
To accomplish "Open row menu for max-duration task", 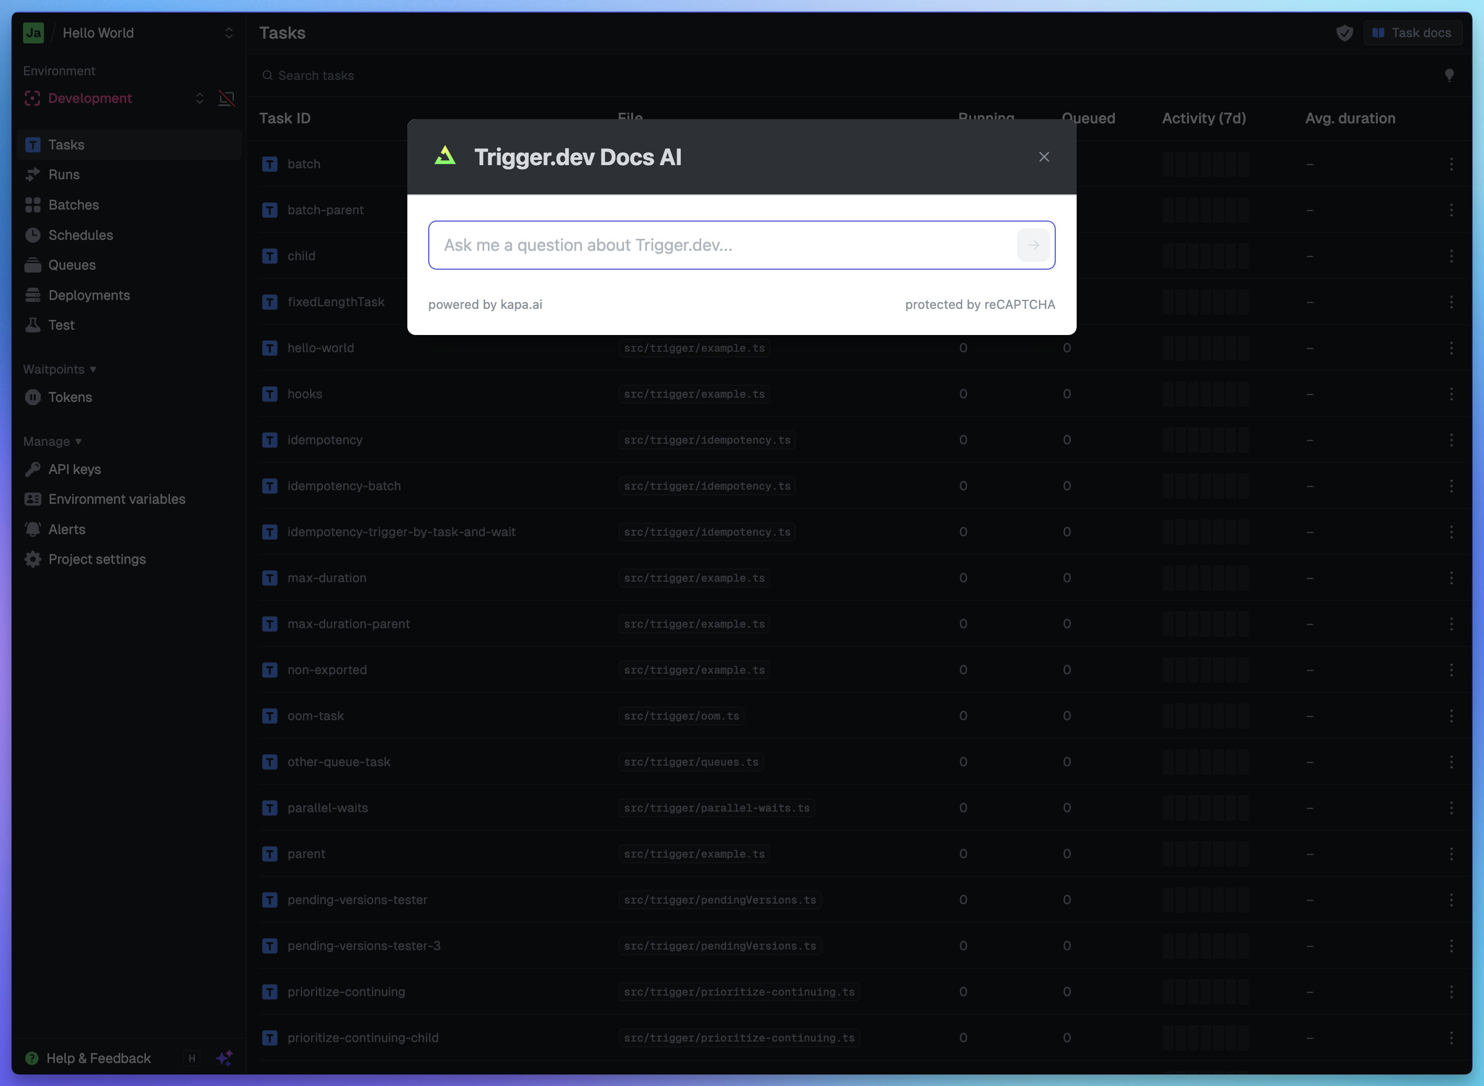I will point(1451,578).
